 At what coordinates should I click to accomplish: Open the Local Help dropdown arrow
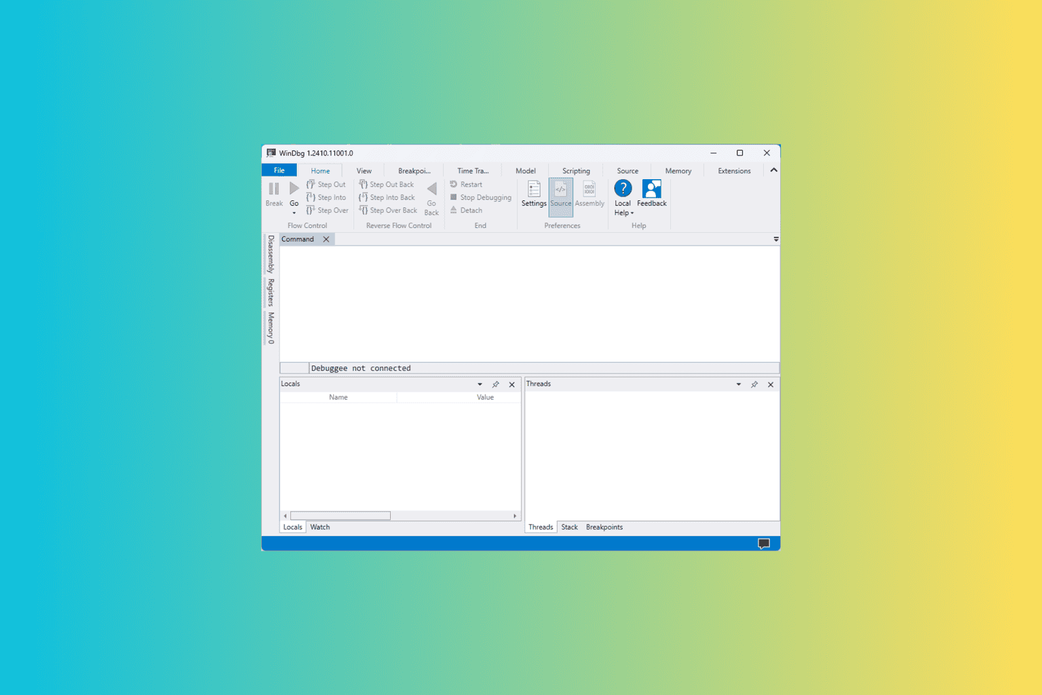[632, 213]
